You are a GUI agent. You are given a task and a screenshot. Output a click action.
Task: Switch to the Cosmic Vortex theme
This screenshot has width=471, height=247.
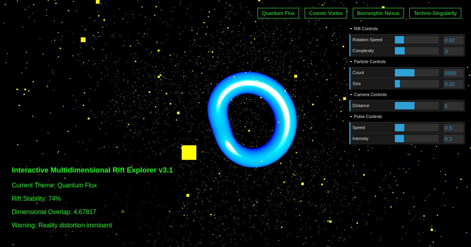click(x=326, y=13)
